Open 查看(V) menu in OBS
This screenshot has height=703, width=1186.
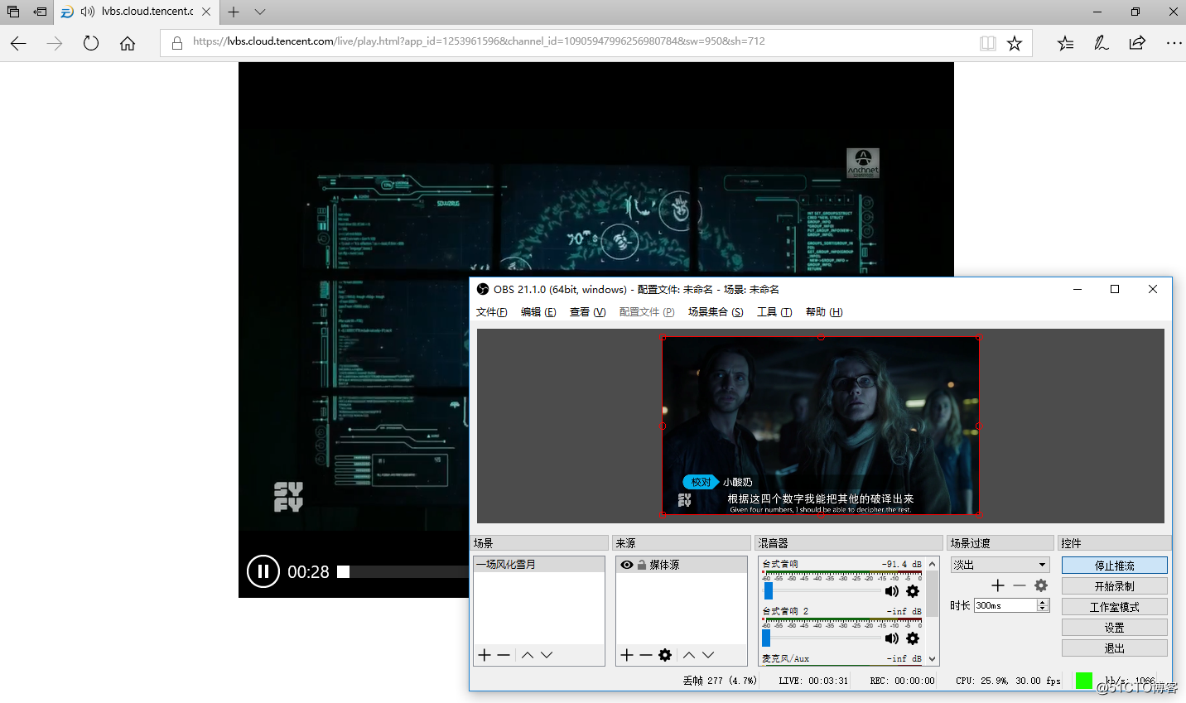click(587, 312)
